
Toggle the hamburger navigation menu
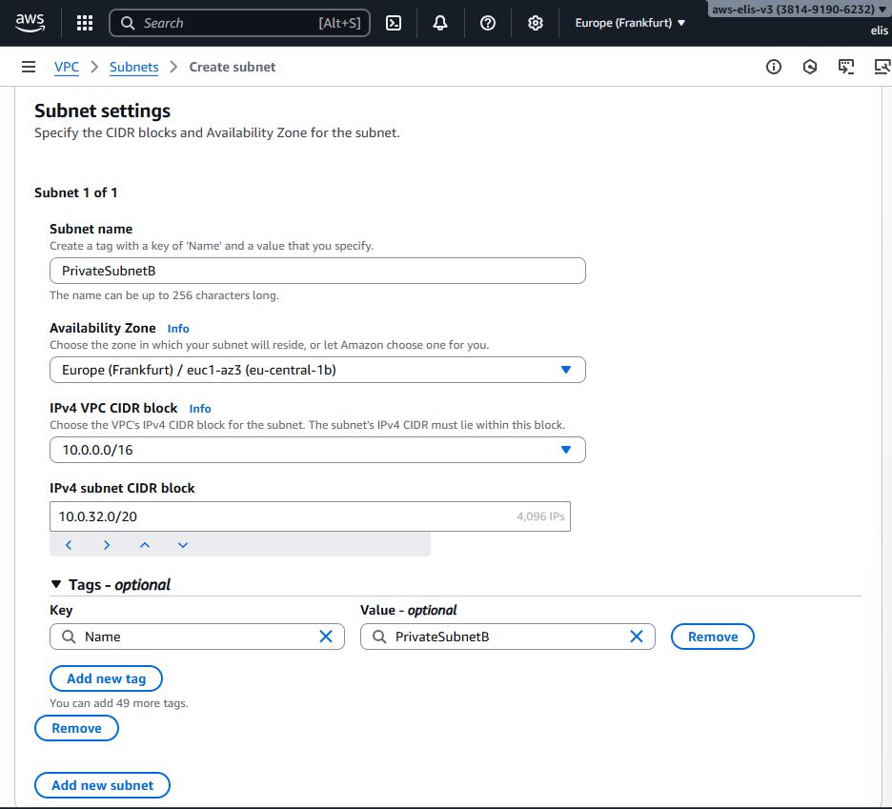29,67
